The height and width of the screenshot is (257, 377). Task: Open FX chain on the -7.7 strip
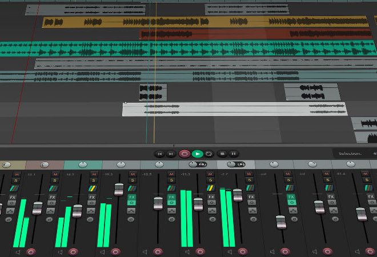(251, 197)
